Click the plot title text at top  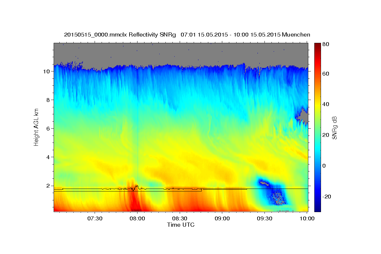click(x=187, y=35)
